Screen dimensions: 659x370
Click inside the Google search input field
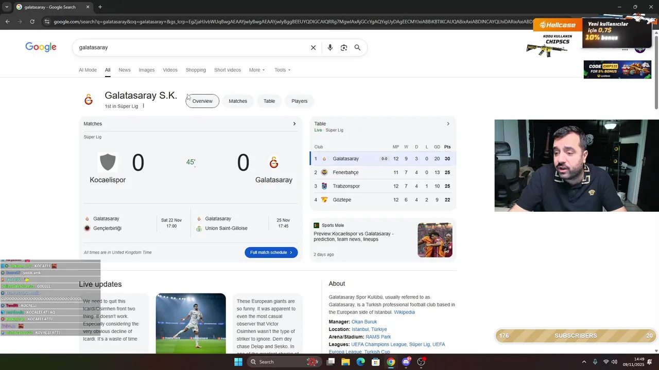[190, 47]
